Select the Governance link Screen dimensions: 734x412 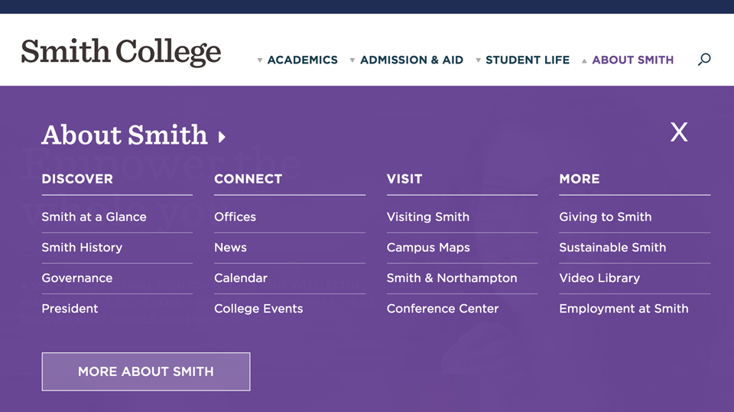[77, 278]
